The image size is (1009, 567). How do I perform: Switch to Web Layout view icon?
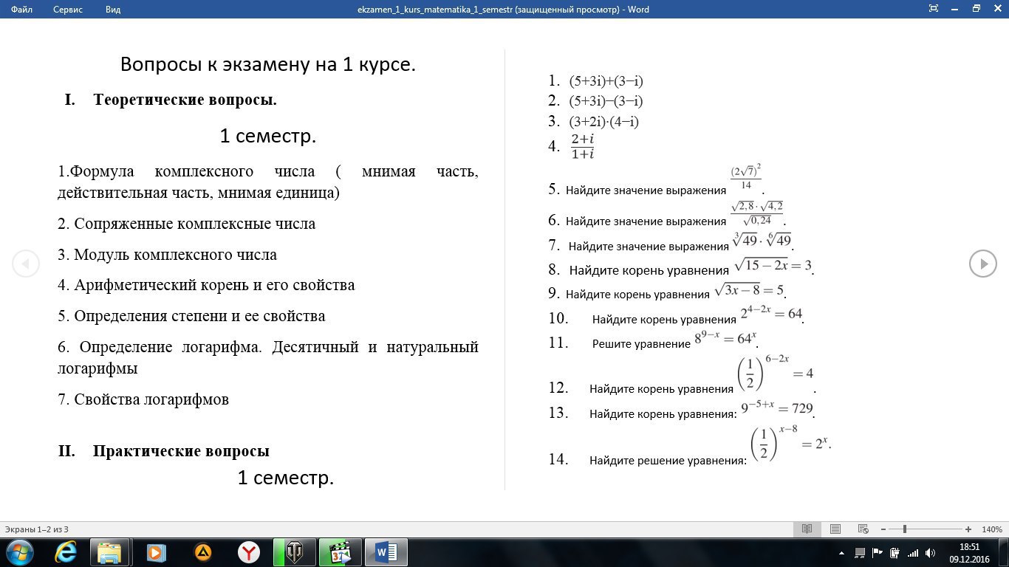[x=863, y=529]
